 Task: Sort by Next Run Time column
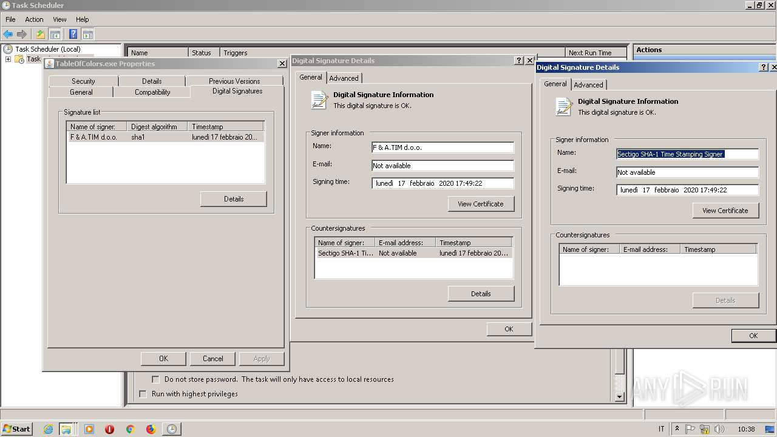tap(597, 53)
